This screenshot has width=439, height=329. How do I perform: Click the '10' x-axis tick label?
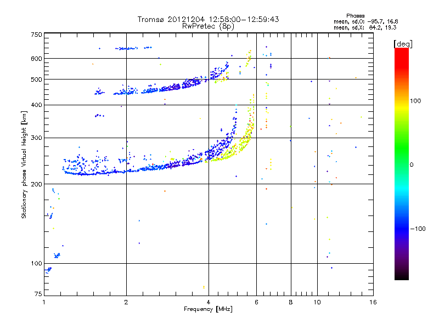click(317, 302)
